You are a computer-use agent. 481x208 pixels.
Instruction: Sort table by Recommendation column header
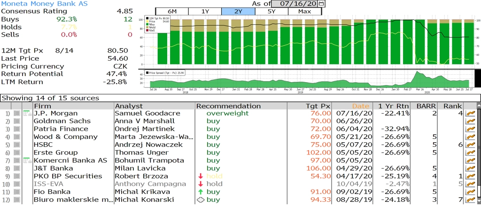pyautogui.click(x=241, y=106)
